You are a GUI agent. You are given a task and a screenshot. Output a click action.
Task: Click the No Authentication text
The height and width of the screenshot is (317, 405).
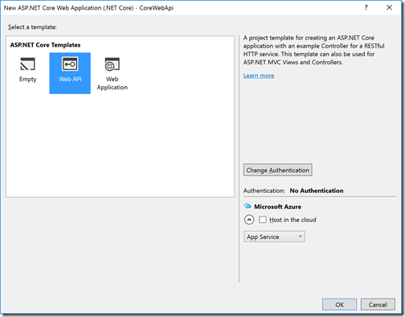(317, 191)
